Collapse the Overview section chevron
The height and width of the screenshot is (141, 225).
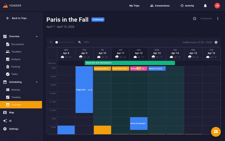coord(37,36)
